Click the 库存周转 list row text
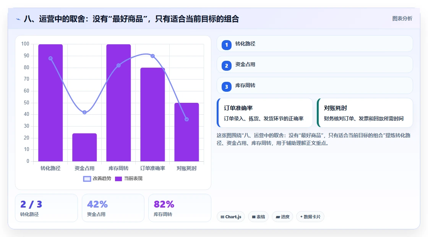Image resolution: width=428 pixels, height=237 pixels. 245,86
